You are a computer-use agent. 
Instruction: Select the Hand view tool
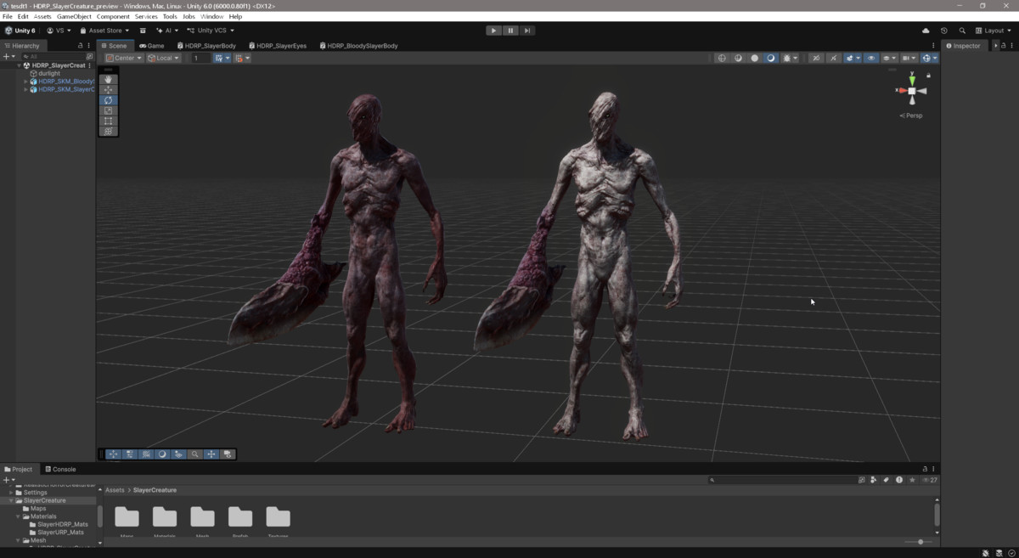click(x=108, y=79)
